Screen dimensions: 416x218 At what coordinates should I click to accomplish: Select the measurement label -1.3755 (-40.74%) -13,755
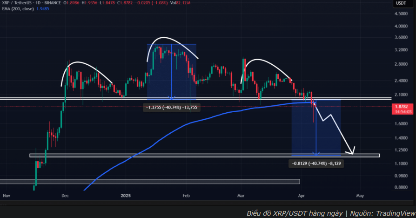coord(172,108)
